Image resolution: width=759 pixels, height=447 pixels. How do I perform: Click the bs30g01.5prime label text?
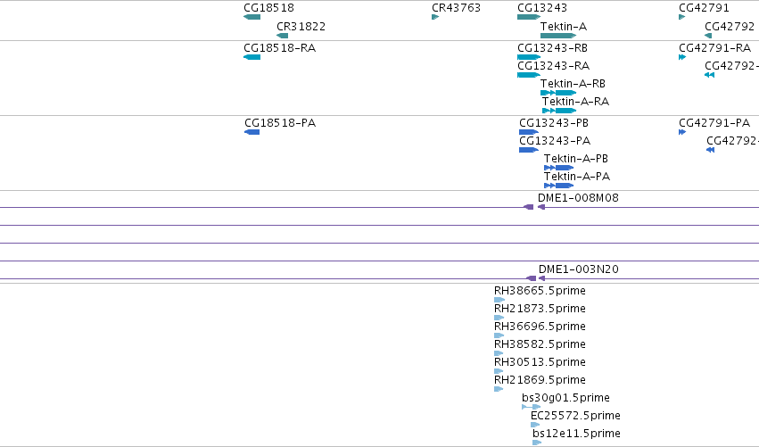tap(565, 398)
